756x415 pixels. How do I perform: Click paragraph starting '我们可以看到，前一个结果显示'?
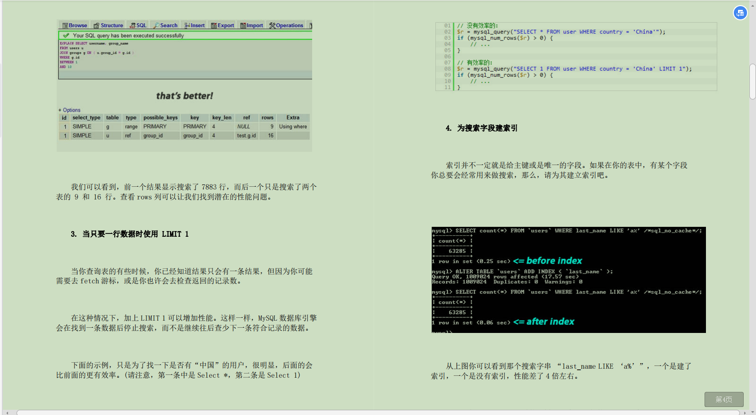[x=187, y=192]
